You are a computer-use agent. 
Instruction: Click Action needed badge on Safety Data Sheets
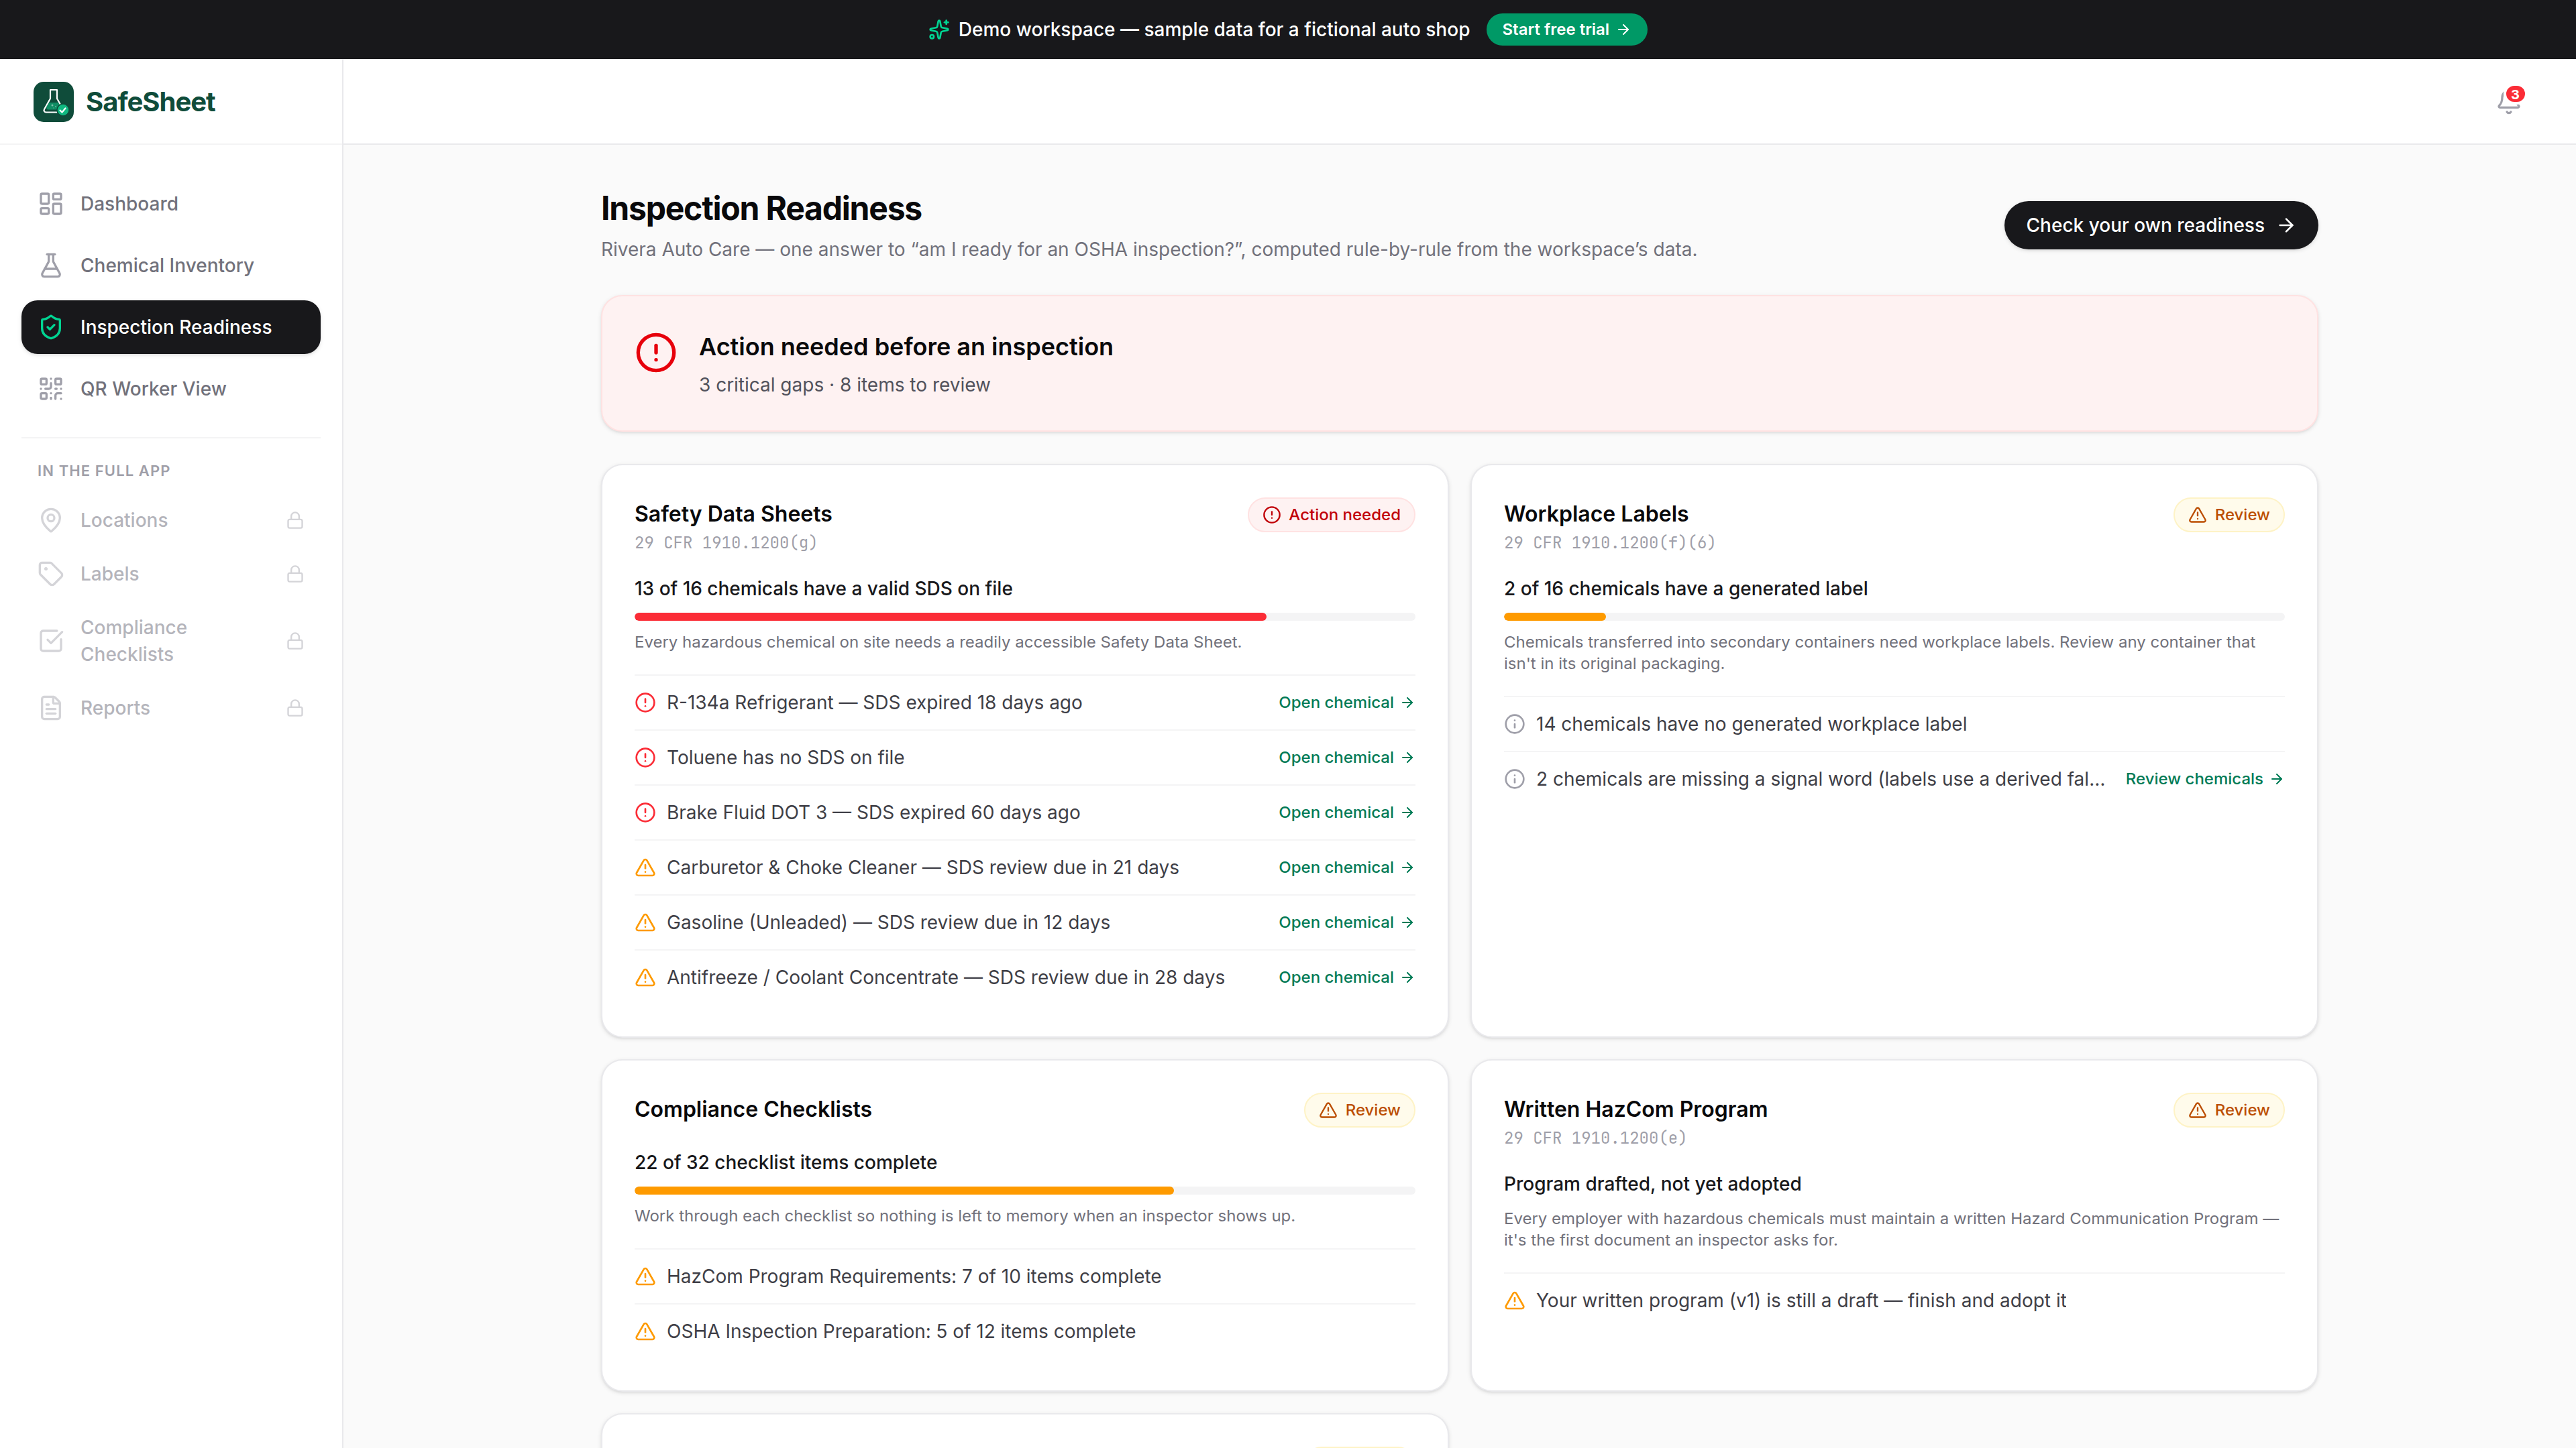click(1331, 515)
